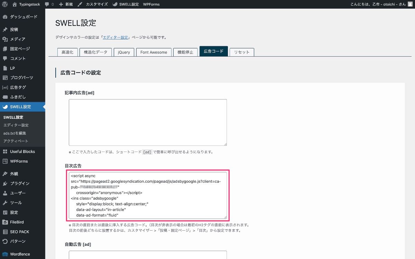Switch to the 高速化 tab
The height and width of the screenshot is (259, 415).
(x=67, y=52)
